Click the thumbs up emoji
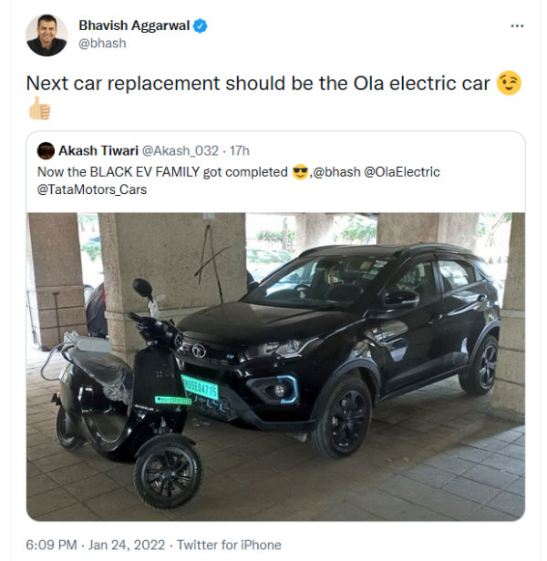The width and height of the screenshot is (547, 561). click(39, 109)
